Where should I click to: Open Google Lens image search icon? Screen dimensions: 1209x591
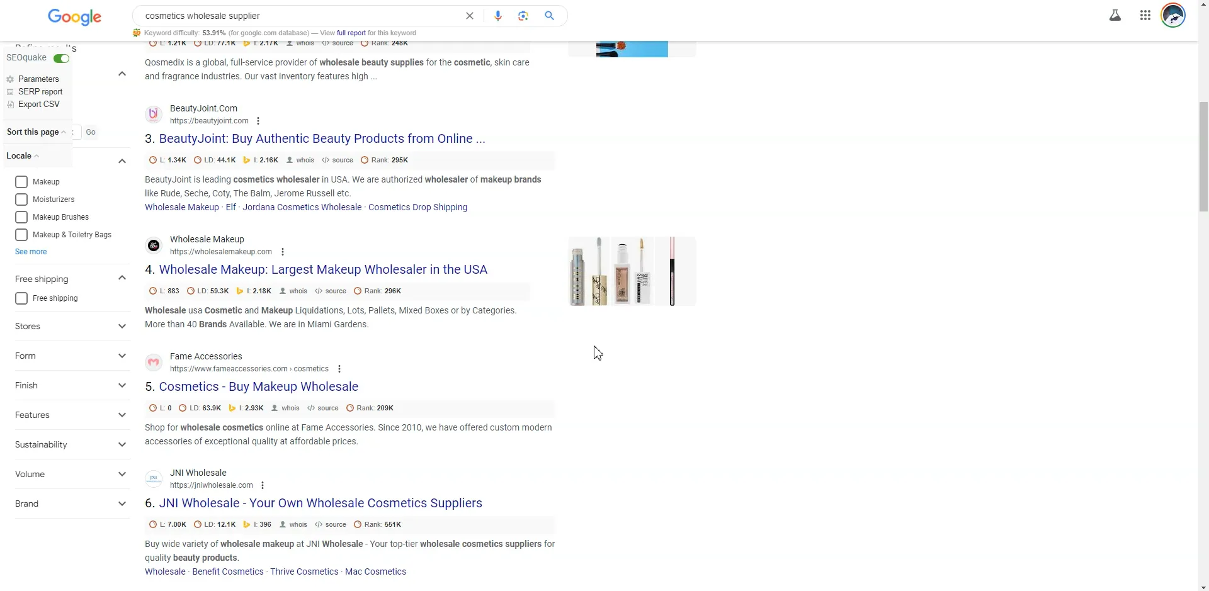click(x=523, y=16)
